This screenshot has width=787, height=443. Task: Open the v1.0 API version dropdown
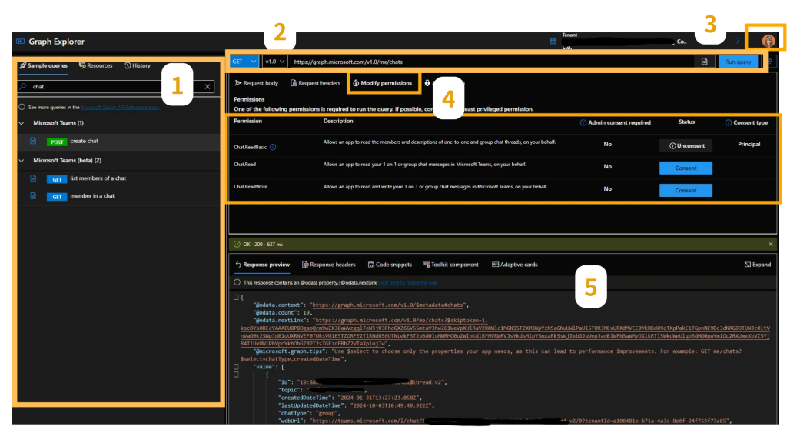(274, 62)
